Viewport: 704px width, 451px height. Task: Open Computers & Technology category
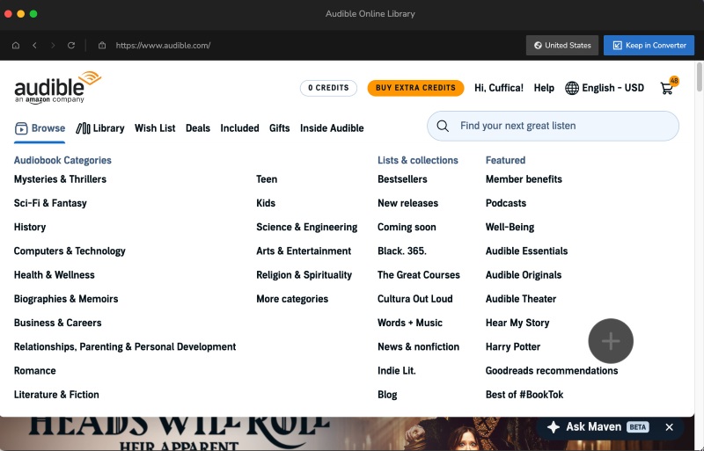click(70, 251)
